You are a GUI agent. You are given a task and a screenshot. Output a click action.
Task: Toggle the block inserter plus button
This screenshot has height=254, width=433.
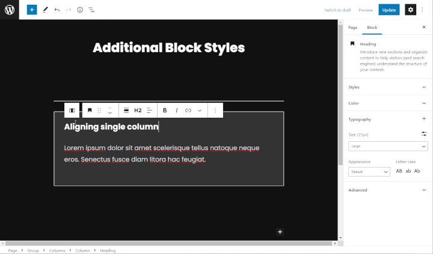coord(32,10)
